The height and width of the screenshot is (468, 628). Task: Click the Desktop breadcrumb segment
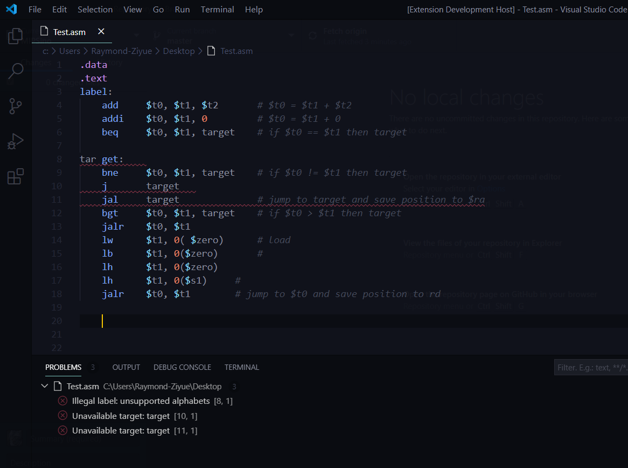(x=179, y=51)
